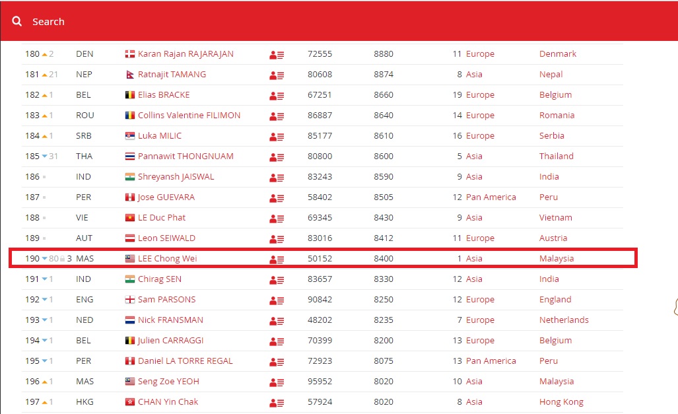
Task: Click Europe link in Leon SEIWALD row
Action: point(480,238)
